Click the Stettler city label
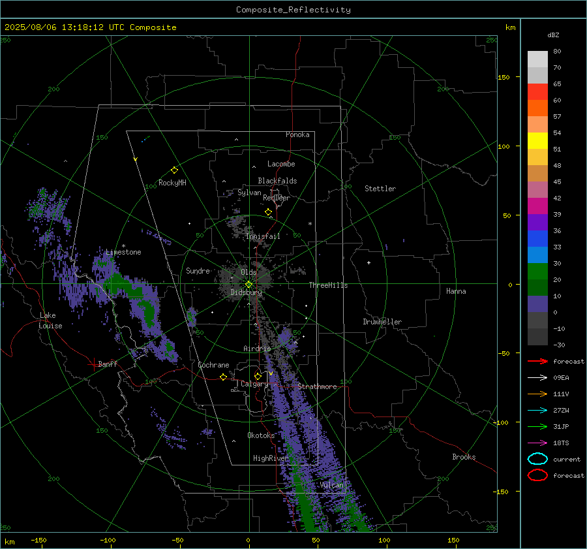587x549 pixels. click(x=380, y=189)
